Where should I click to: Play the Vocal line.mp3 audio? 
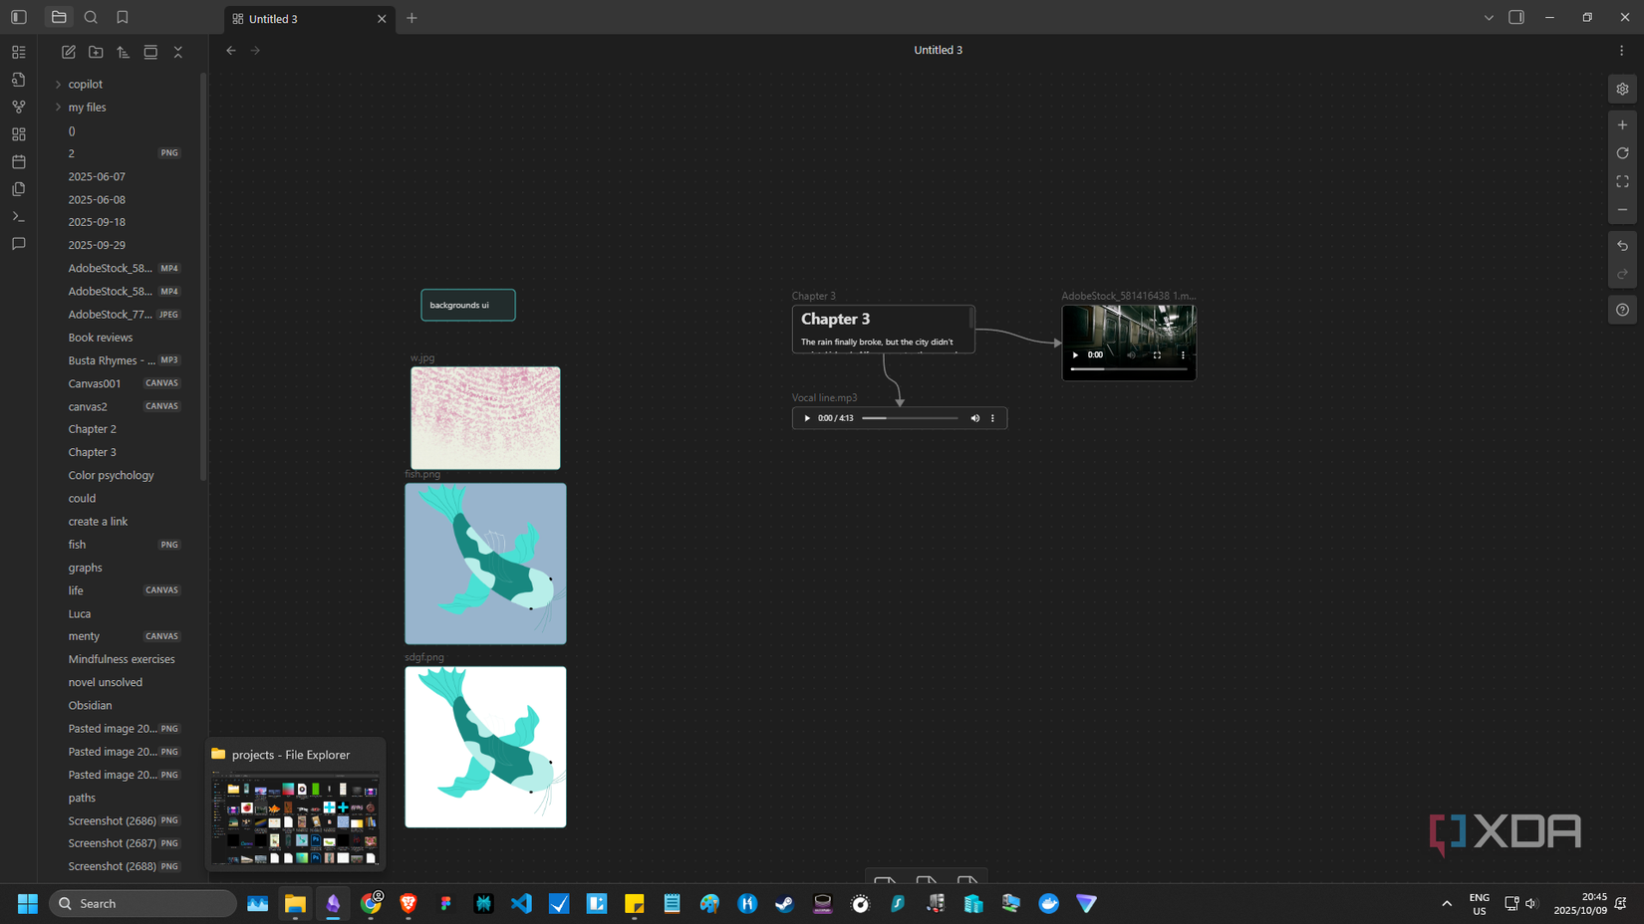[x=807, y=418]
